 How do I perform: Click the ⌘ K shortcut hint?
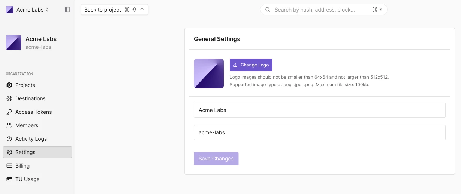pos(377,10)
